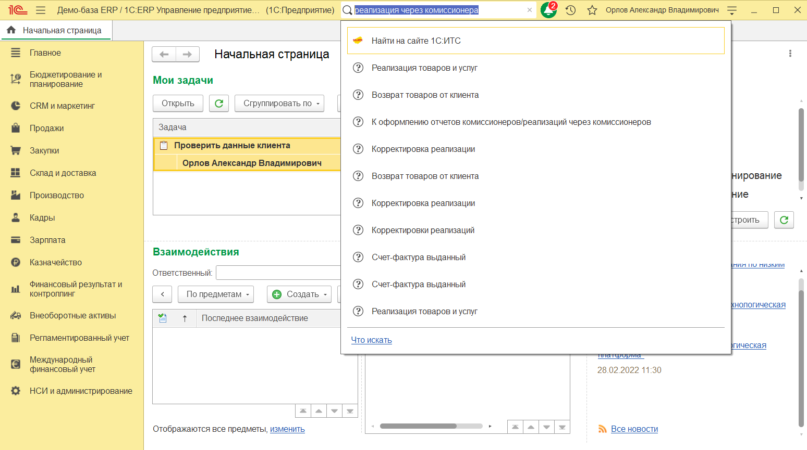This screenshot has width=807, height=450.
Task: Click the magnifier icon in the search box
Action: [347, 10]
